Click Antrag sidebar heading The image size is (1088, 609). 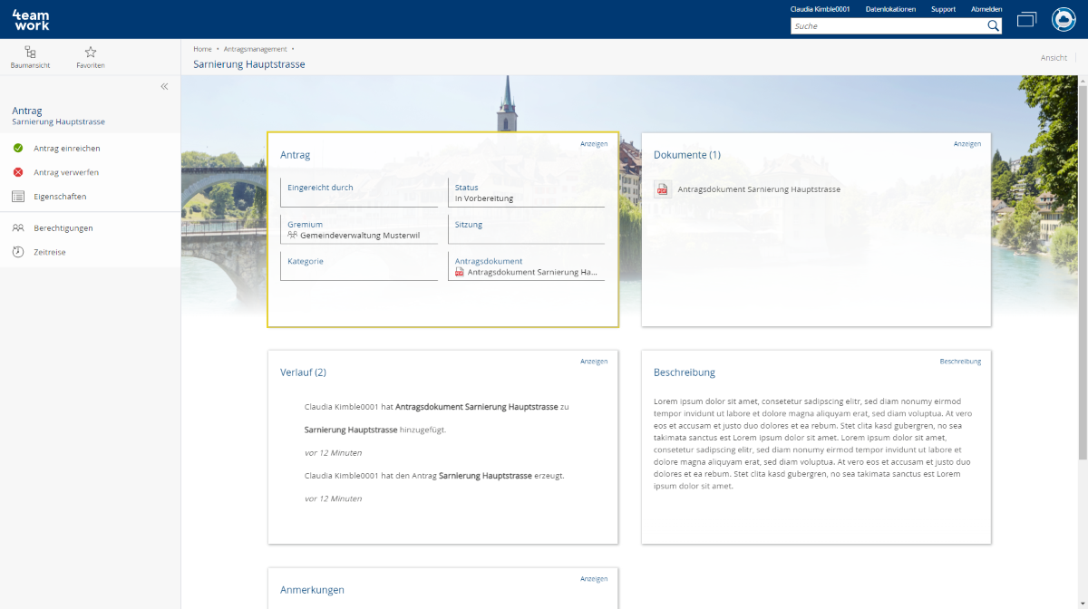coord(27,111)
